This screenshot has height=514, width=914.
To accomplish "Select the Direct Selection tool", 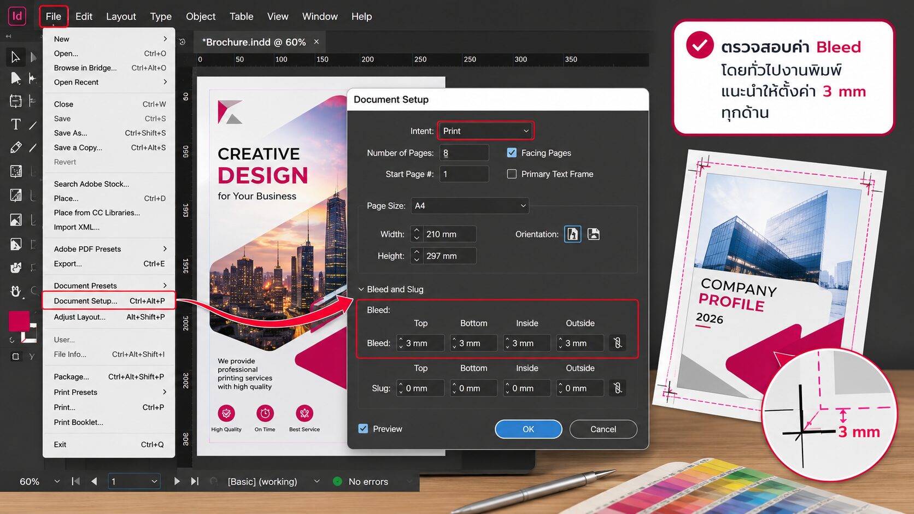I will pyautogui.click(x=15, y=78).
